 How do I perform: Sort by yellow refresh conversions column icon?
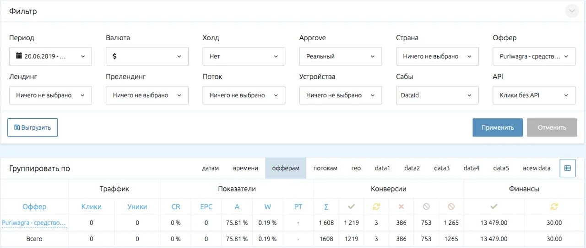[x=376, y=207]
